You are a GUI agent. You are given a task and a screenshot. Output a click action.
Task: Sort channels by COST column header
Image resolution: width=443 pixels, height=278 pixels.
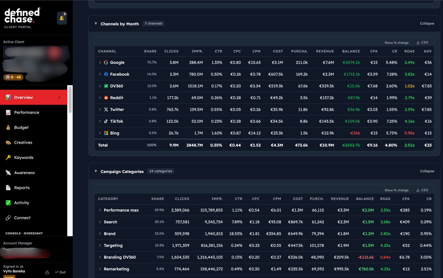tap(278, 51)
